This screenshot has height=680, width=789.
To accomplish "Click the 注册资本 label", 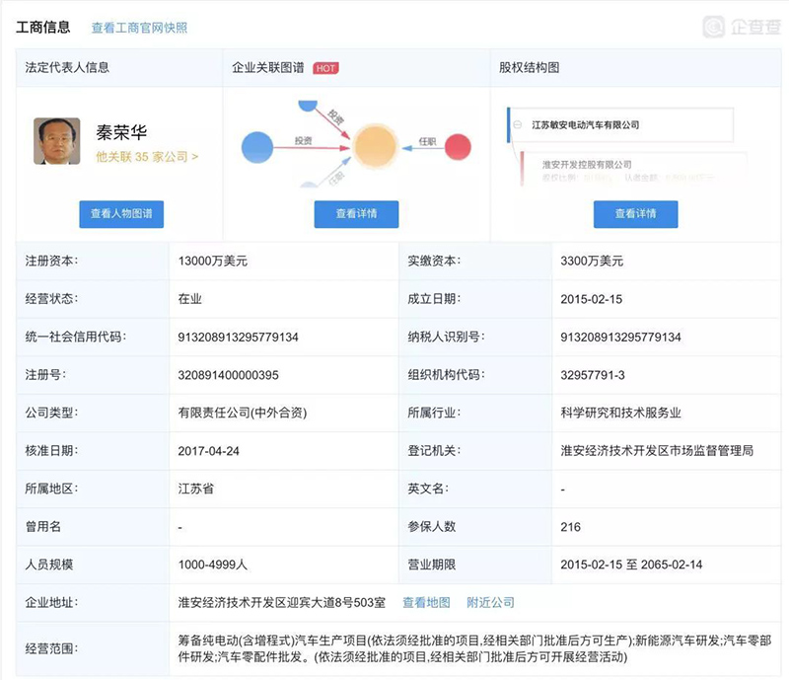I will coord(51,261).
